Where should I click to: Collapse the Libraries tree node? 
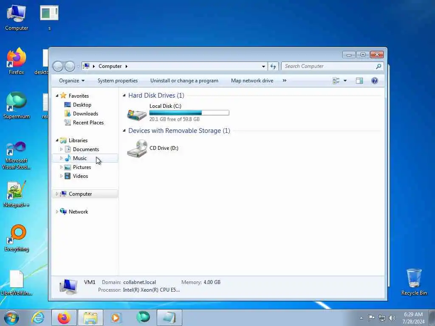57,140
